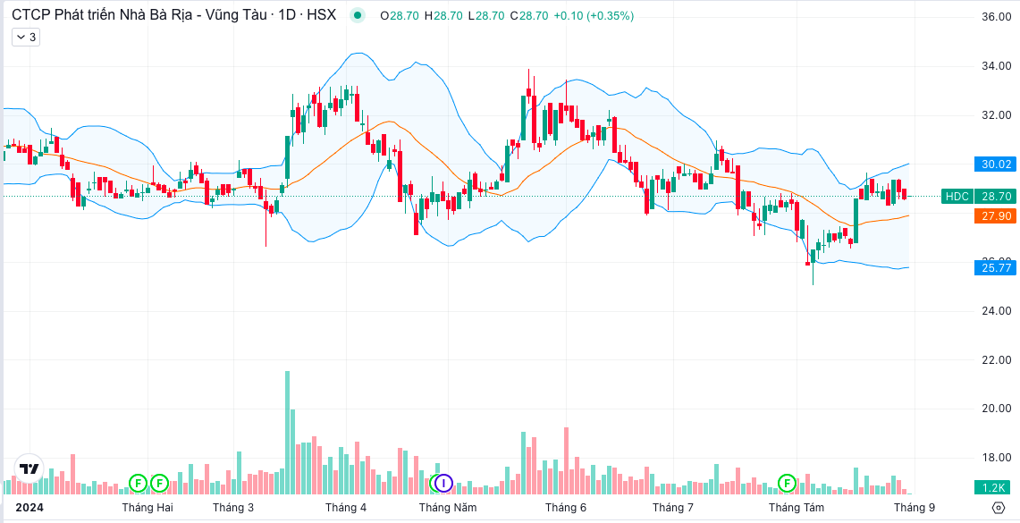Click the Tháng Hai time axis label
Screen dimensions: 1020x523
(x=147, y=508)
